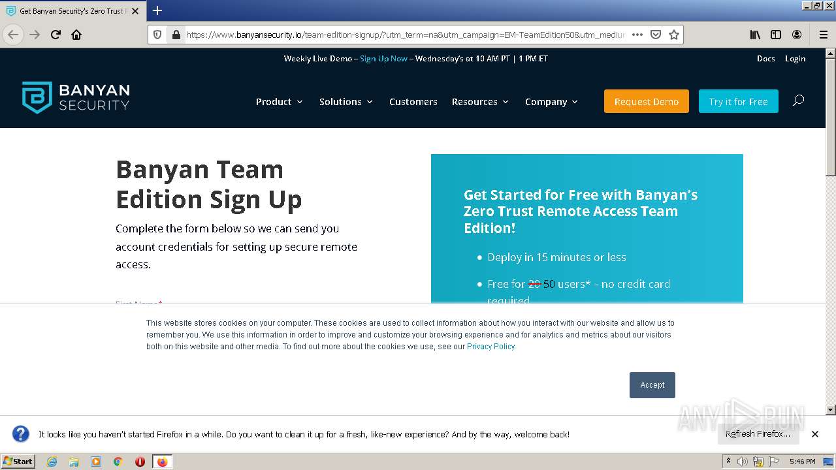Open the Library icon
This screenshot has width=836, height=470.
(755, 35)
